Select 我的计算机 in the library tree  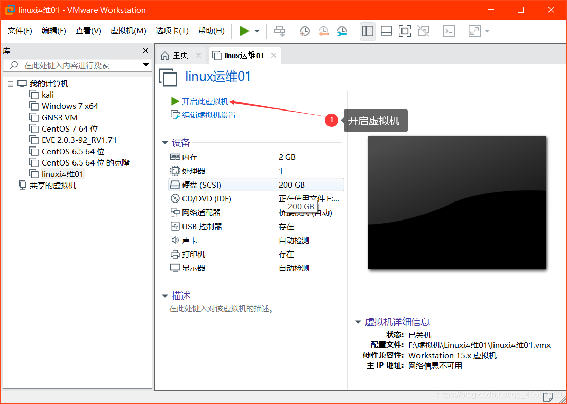(49, 84)
